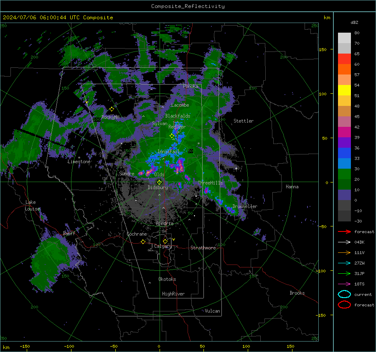Click the Lacombe label
Viewport: 376px width, 352px height.
[x=180, y=105]
